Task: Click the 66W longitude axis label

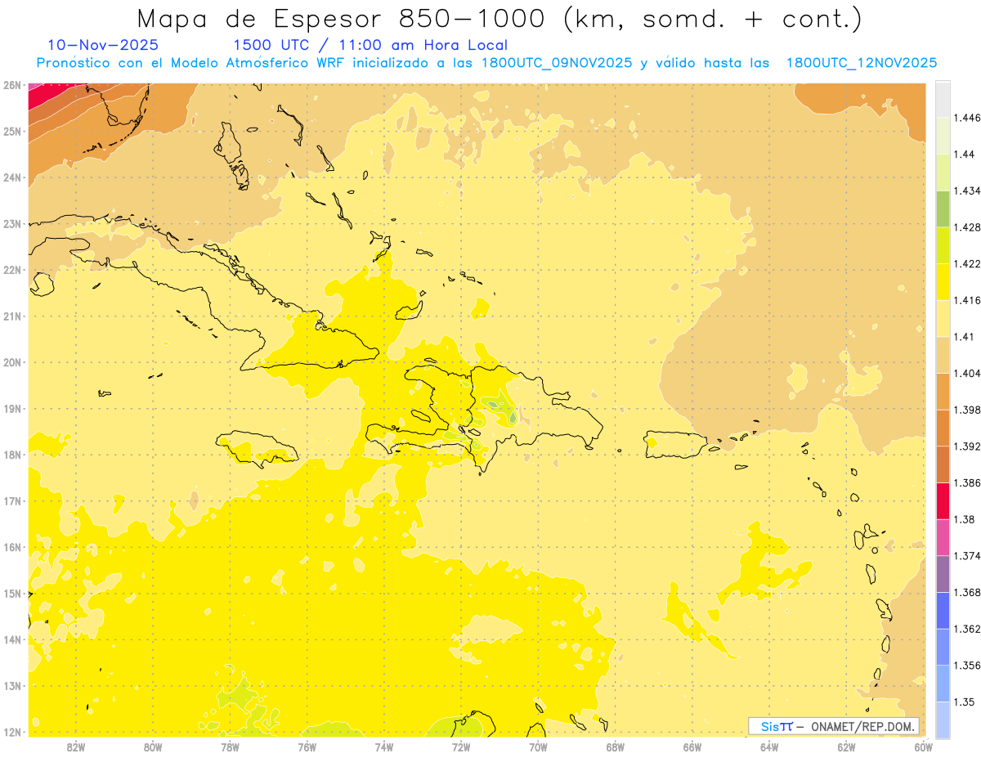Action: point(692,747)
